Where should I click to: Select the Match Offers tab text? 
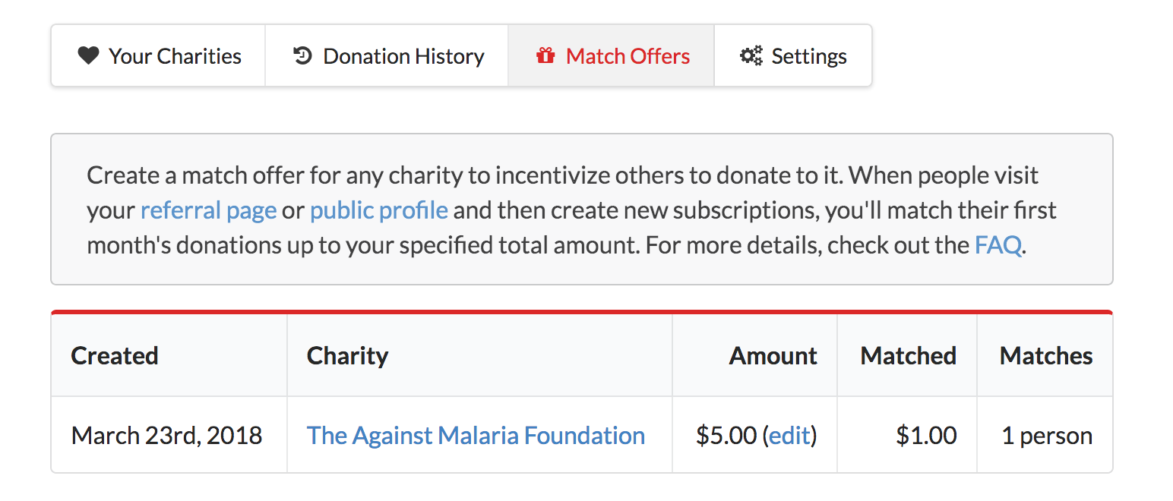point(628,56)
